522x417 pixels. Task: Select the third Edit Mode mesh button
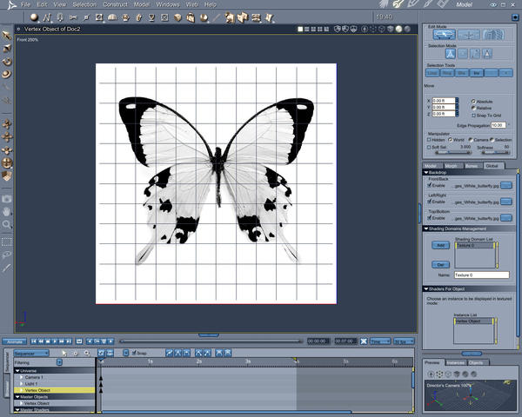493,34
